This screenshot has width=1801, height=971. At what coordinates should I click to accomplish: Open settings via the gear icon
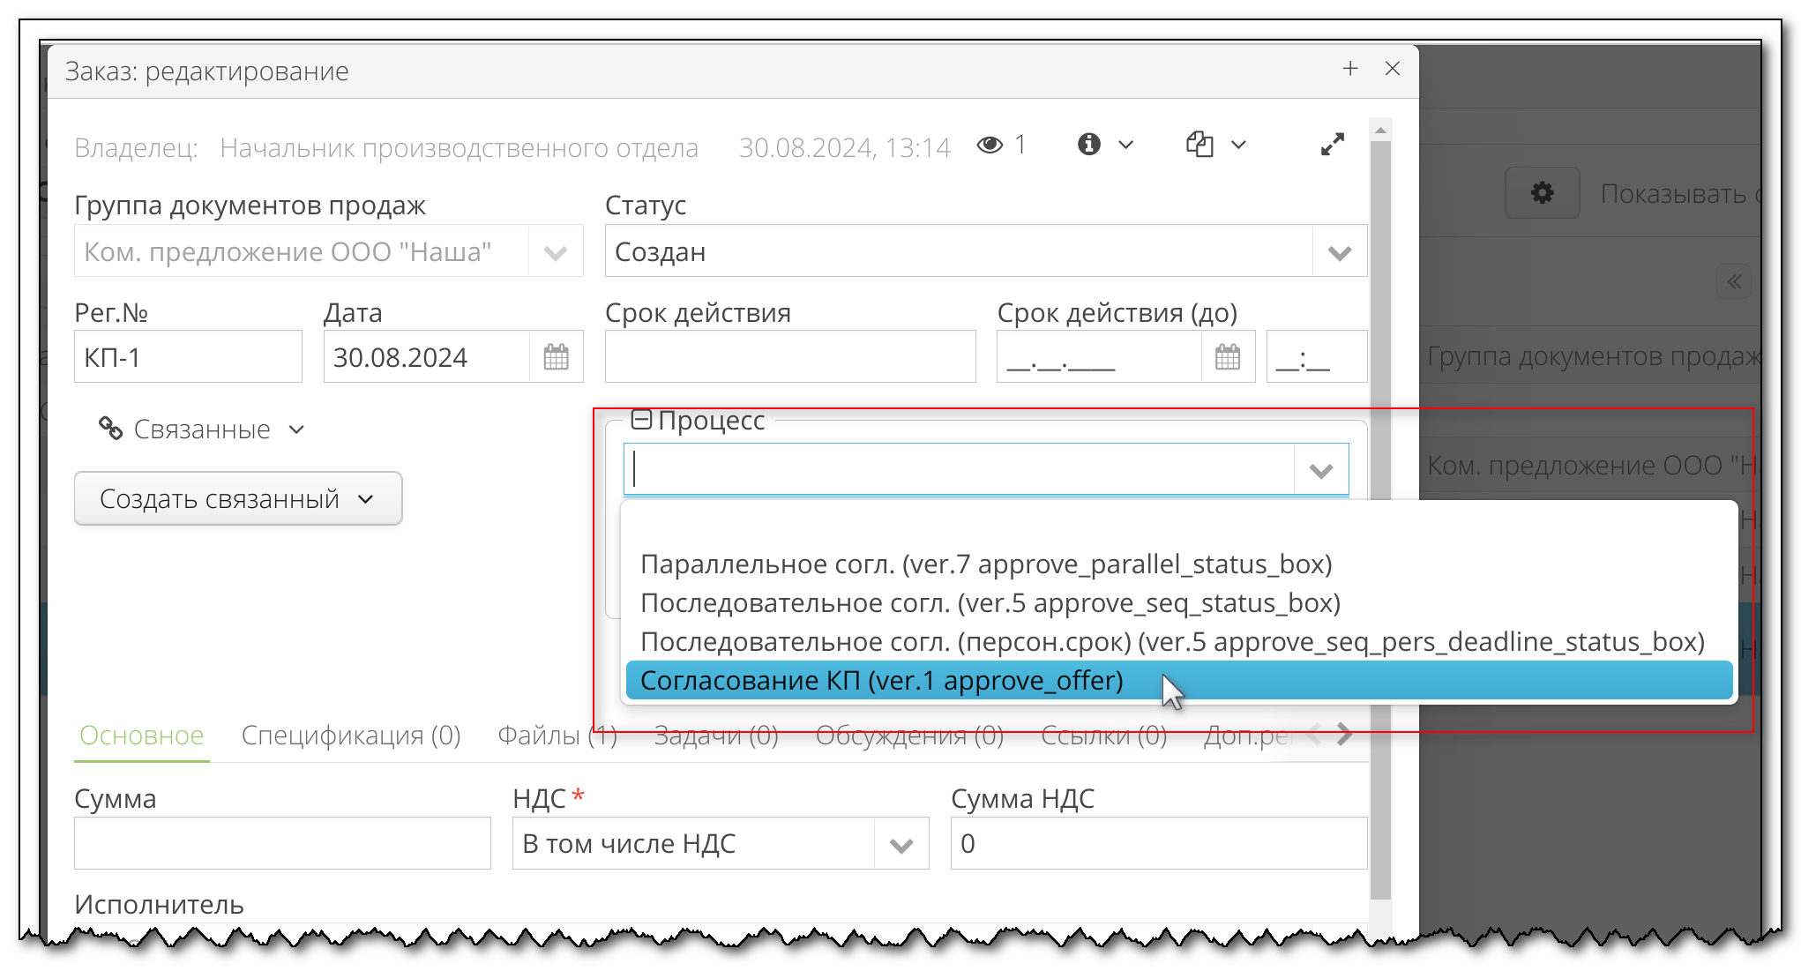point(1542,192)
